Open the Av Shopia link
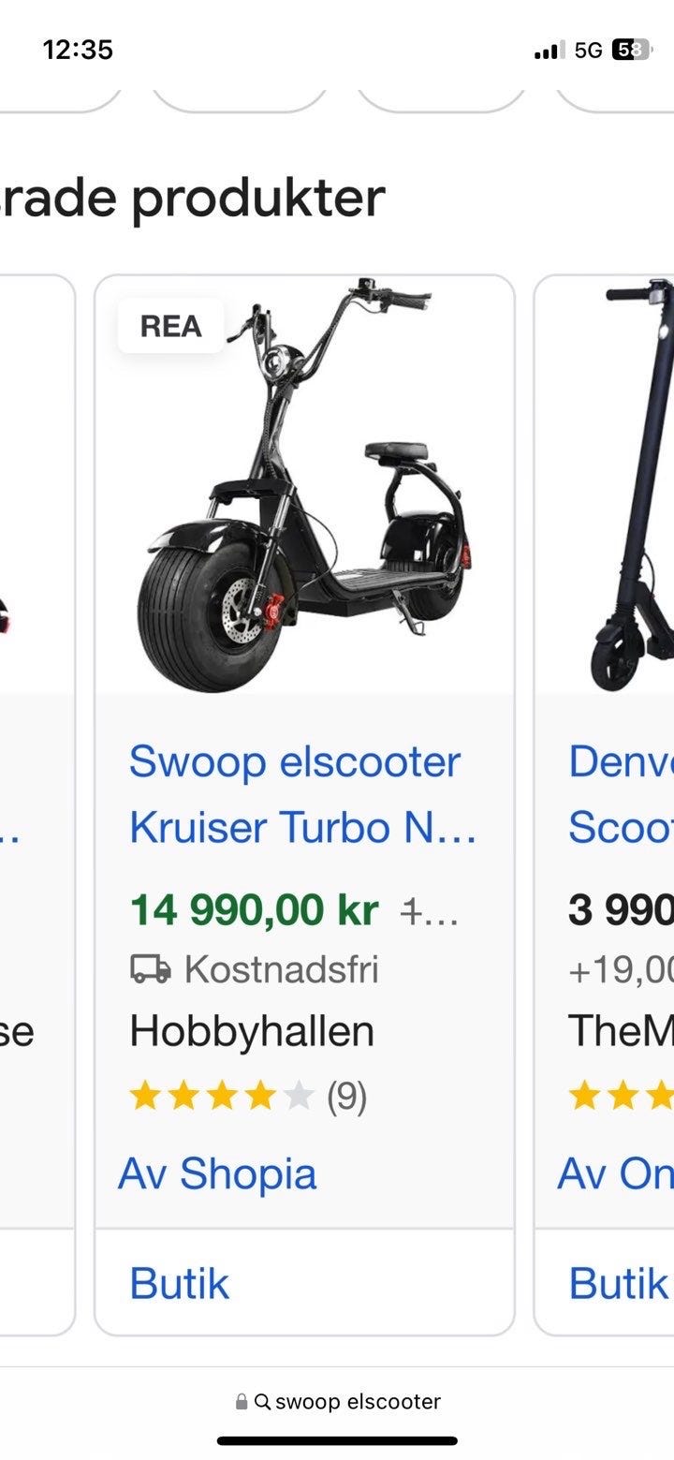 point(217,1173)
